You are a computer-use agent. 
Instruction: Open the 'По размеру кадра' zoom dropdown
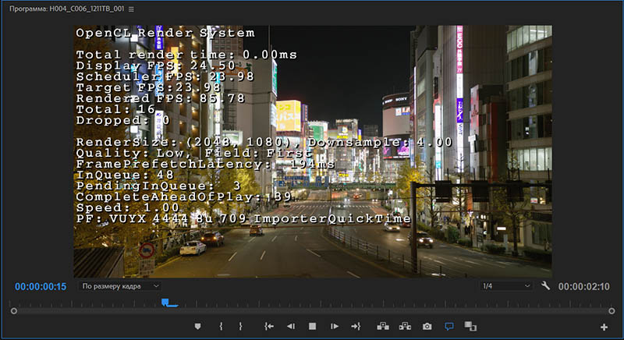[x=119, y=286]
